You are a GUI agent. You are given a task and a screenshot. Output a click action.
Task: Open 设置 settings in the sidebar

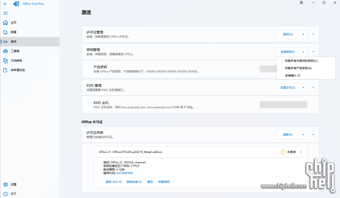[30, 184]
